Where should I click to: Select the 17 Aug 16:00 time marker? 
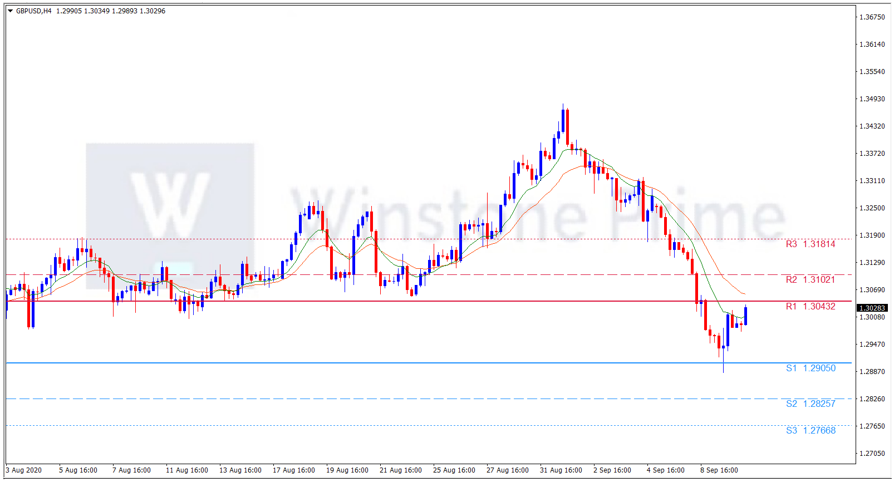(x=293, y=470)
